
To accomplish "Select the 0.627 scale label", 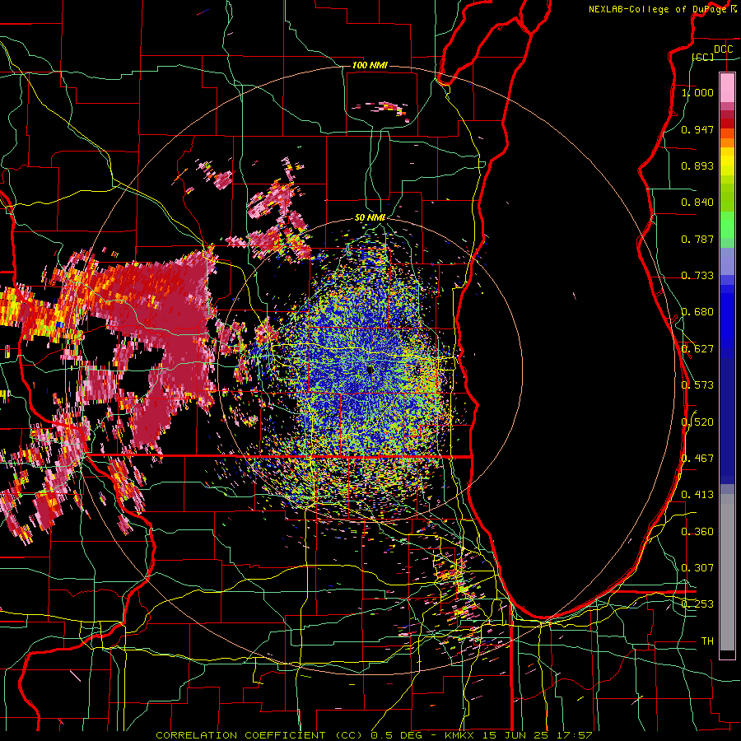I will tap(697, 349).
